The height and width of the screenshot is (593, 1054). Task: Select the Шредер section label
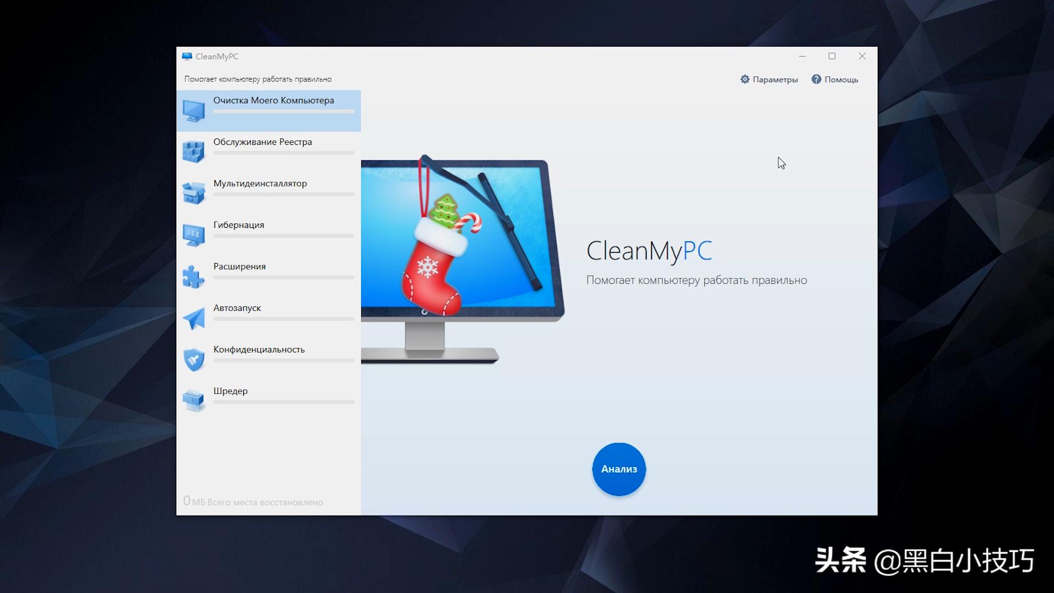click(x=231, y=391)
